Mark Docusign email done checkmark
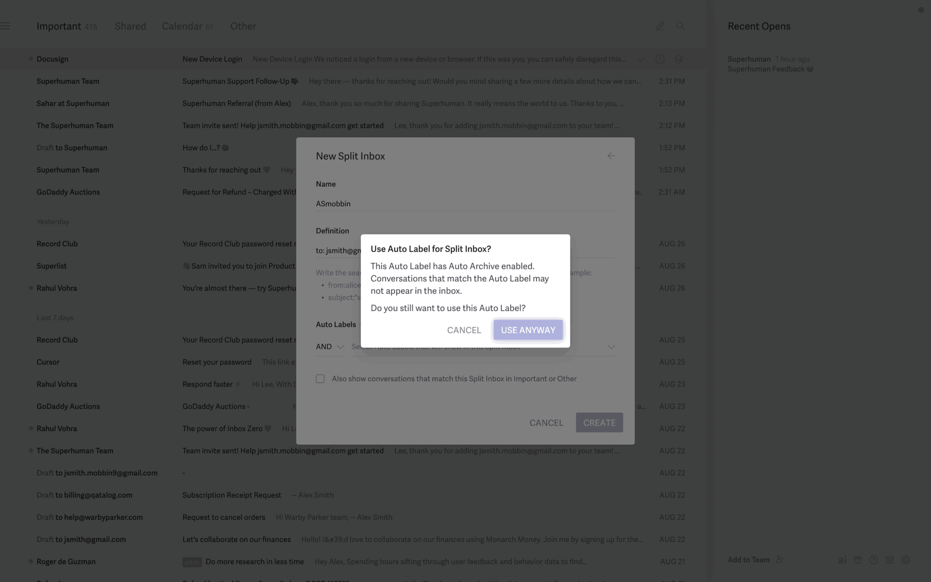The height and width of the screenshot is (582, 931). (641, 59)
